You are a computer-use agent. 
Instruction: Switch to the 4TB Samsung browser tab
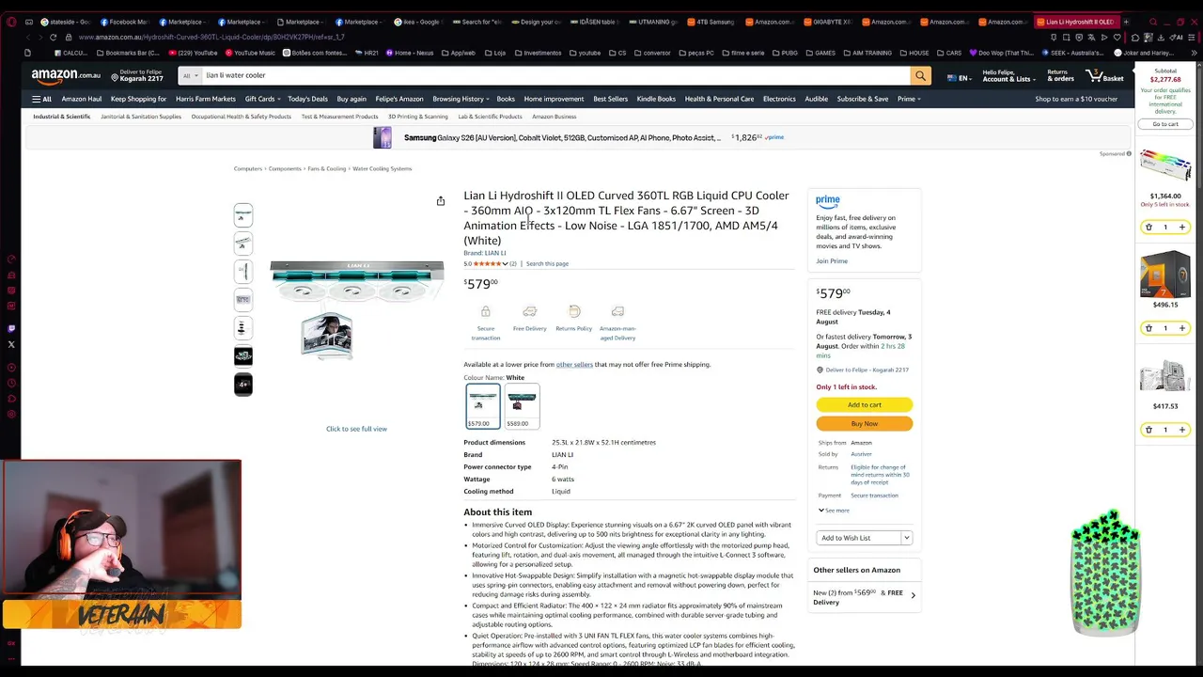click(711, 22)
